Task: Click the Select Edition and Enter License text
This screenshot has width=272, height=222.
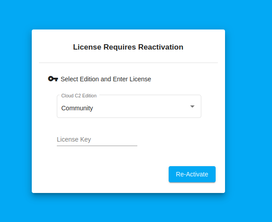Action: (x=106, y=79)
